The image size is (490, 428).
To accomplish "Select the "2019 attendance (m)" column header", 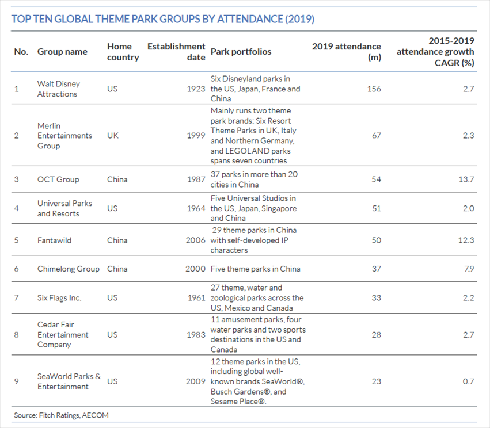I will tap(347, 52).
